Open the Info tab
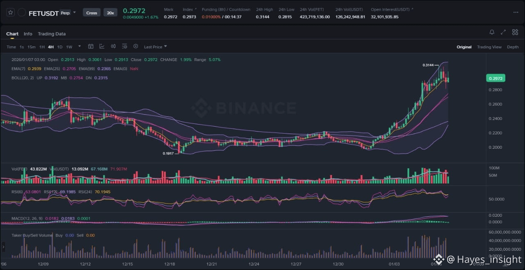 coord(28,34)
